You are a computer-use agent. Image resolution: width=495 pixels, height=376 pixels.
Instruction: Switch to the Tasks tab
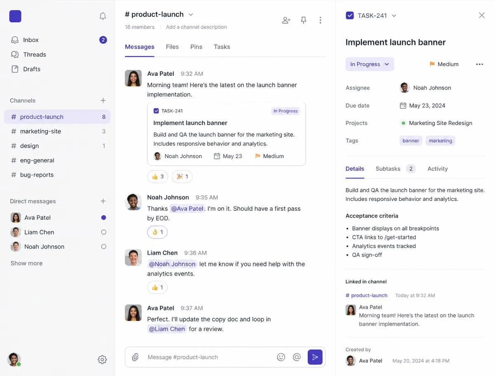tap(222, 47)
